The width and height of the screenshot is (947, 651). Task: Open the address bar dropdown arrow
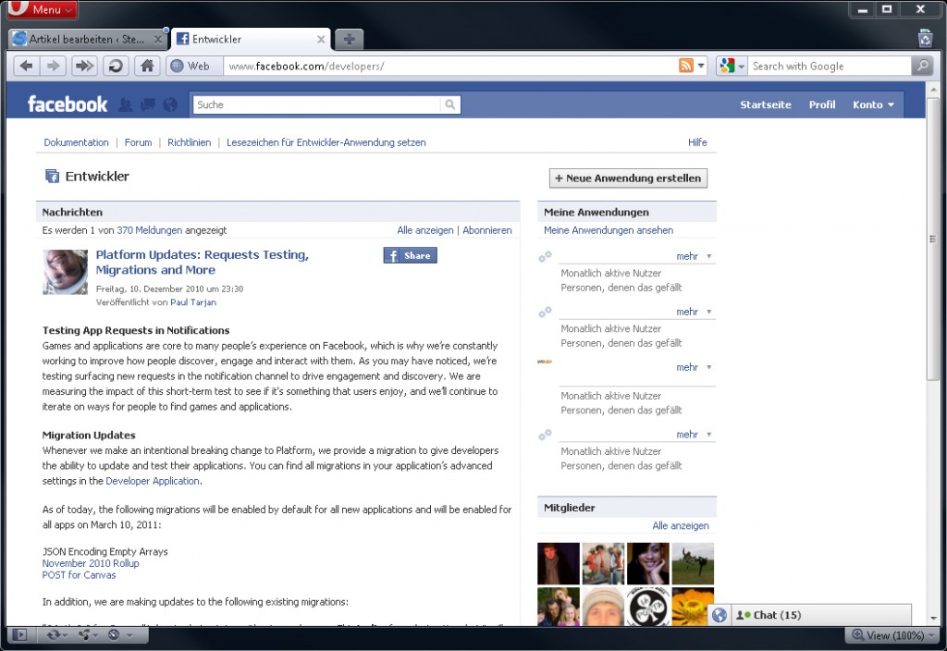click(x=701, y=66)
